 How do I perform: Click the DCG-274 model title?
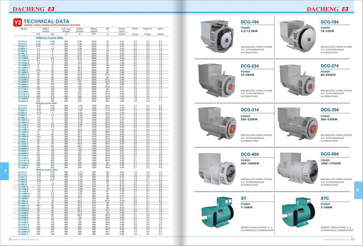pyautogui.click(x=330, y=66)
